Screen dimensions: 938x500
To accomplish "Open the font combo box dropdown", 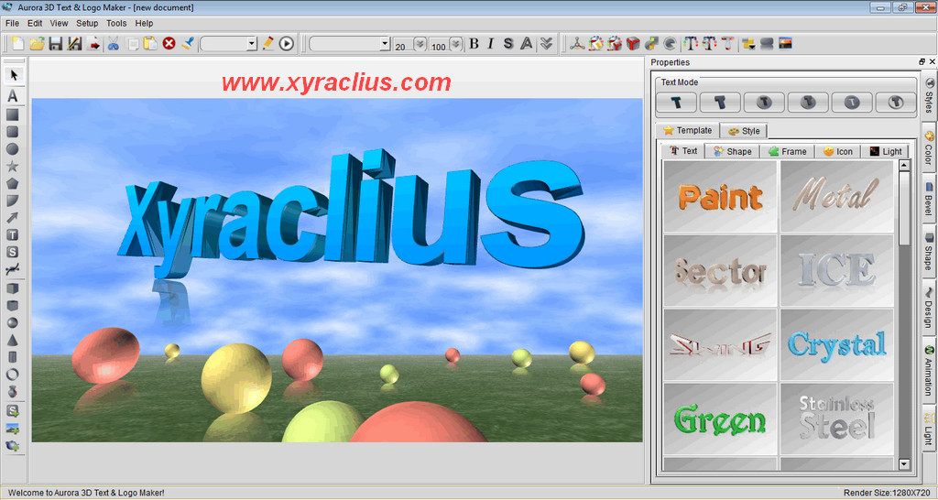I will pyautogui.click(x=385, y=44).
